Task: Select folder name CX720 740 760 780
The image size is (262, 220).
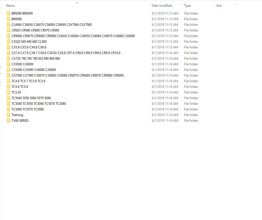Action: (36, 59)
